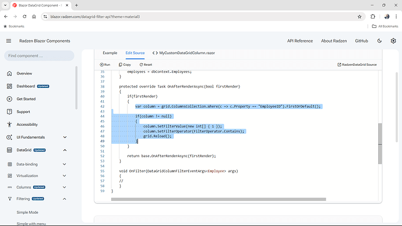Click the Filtering funnel icon

point(10,199)
